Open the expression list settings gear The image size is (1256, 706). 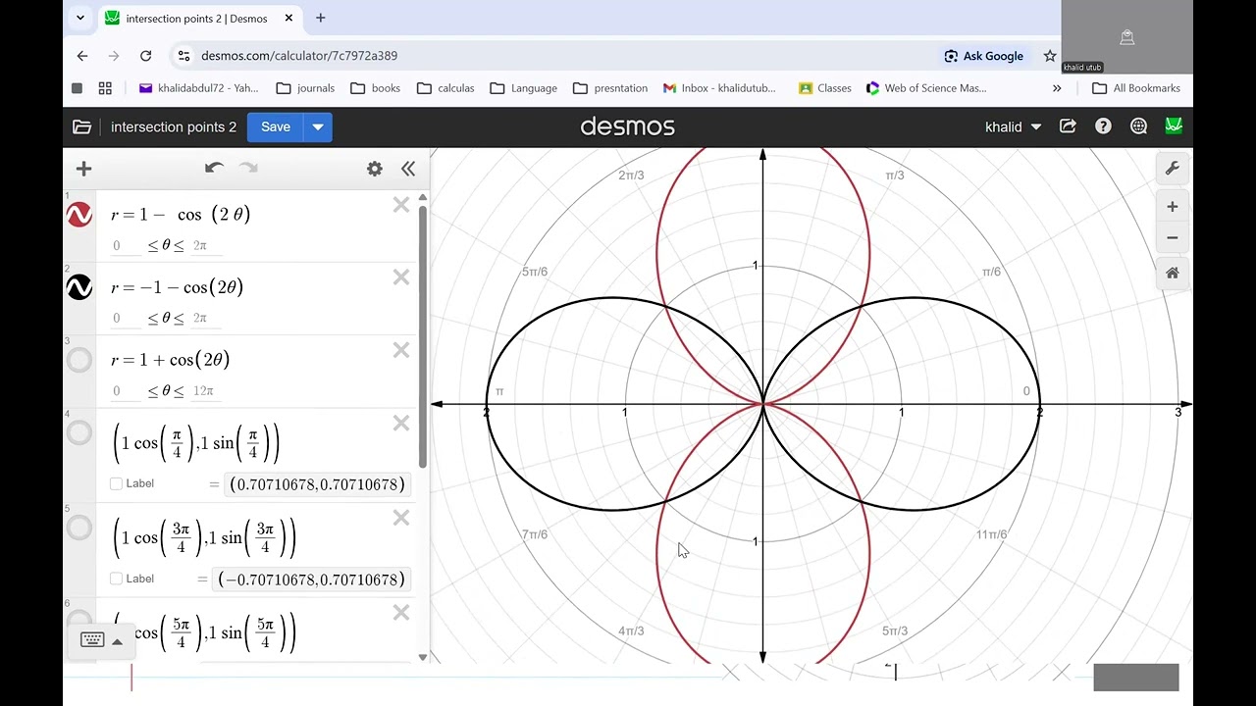(x=375, y=169)
